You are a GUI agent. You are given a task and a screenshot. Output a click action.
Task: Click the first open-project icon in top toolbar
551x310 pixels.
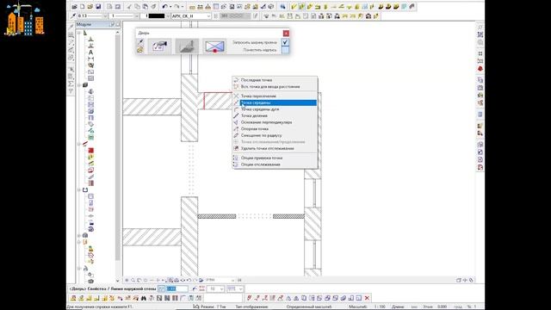pyautogui.click(x=75, y=7)
